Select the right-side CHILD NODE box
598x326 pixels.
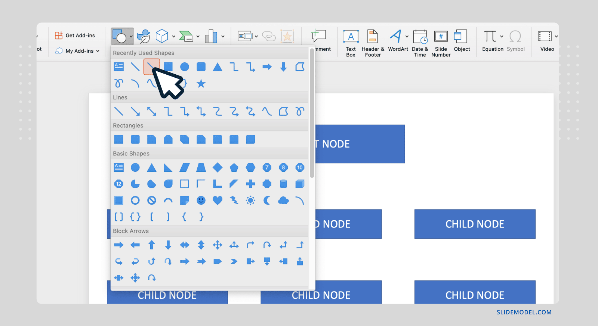coord(475,224)
